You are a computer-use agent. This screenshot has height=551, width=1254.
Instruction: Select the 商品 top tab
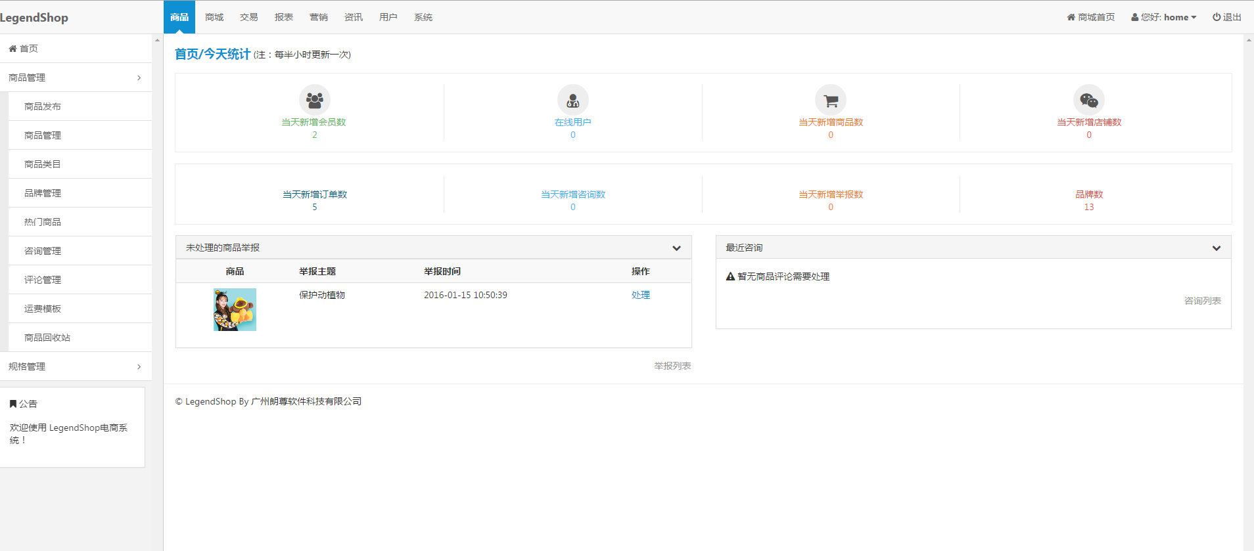(179, 17)
